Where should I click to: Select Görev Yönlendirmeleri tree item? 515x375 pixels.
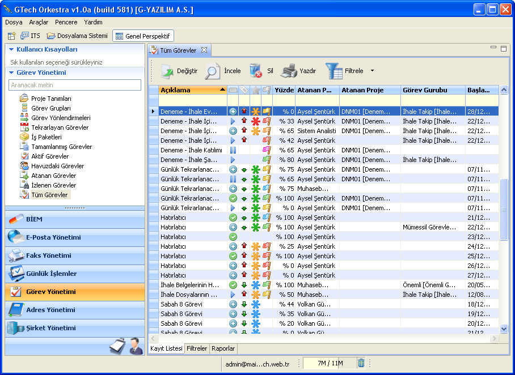(x=61, y=117)
